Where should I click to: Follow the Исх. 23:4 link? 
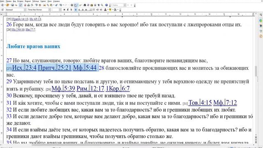24,68
